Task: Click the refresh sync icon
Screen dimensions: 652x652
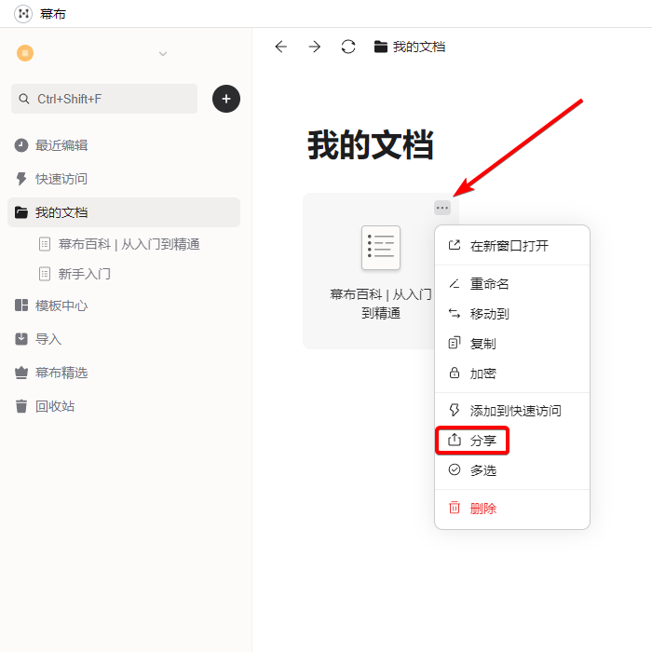Action: (x=348, y=47)
